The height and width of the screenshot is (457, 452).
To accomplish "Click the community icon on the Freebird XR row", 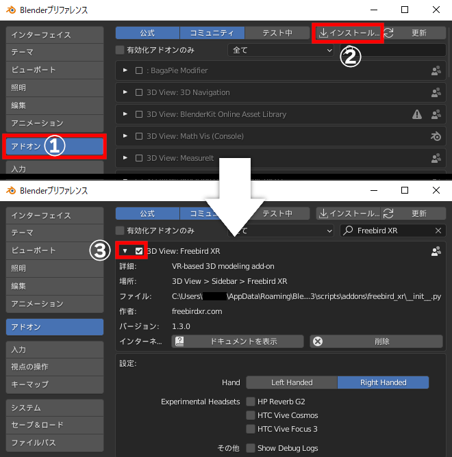I will click(x=436, y=251).
